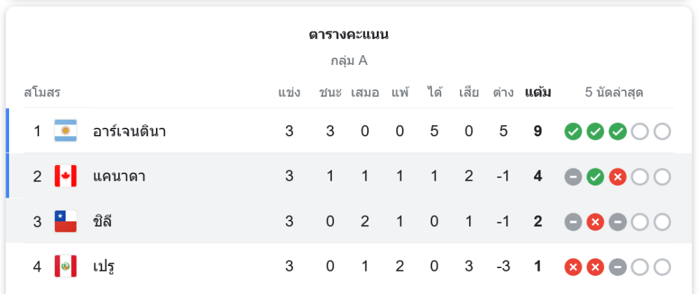Click Chile's red loss X icon
The width and height of the screenshot is (699, 294).
coord(595,222)
